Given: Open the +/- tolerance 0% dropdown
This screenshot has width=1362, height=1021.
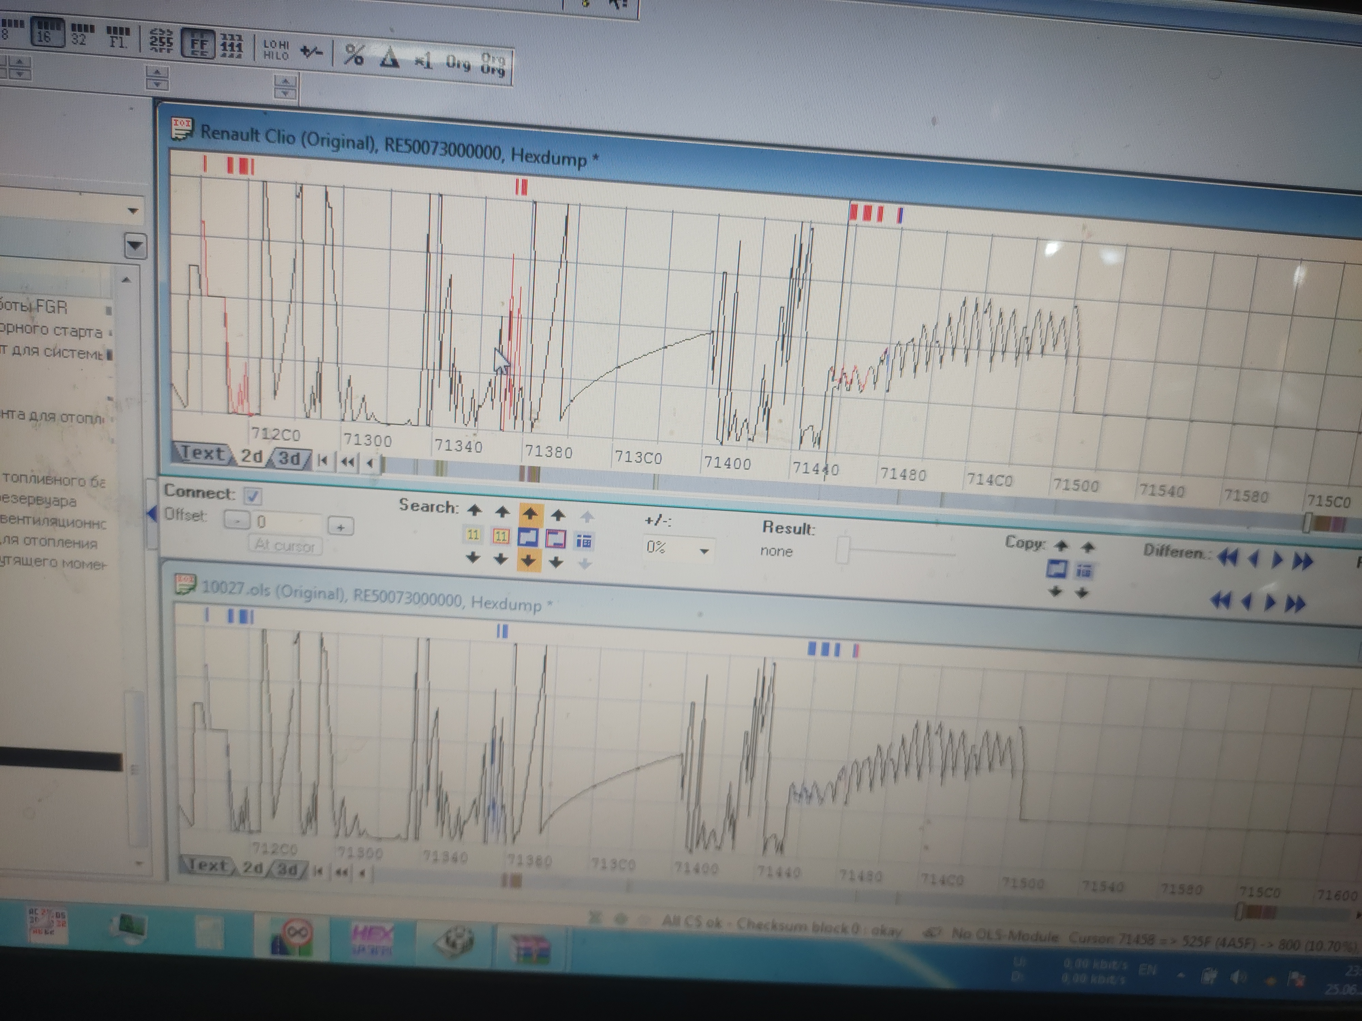Looking at the screenshot, I should (704, 551).
